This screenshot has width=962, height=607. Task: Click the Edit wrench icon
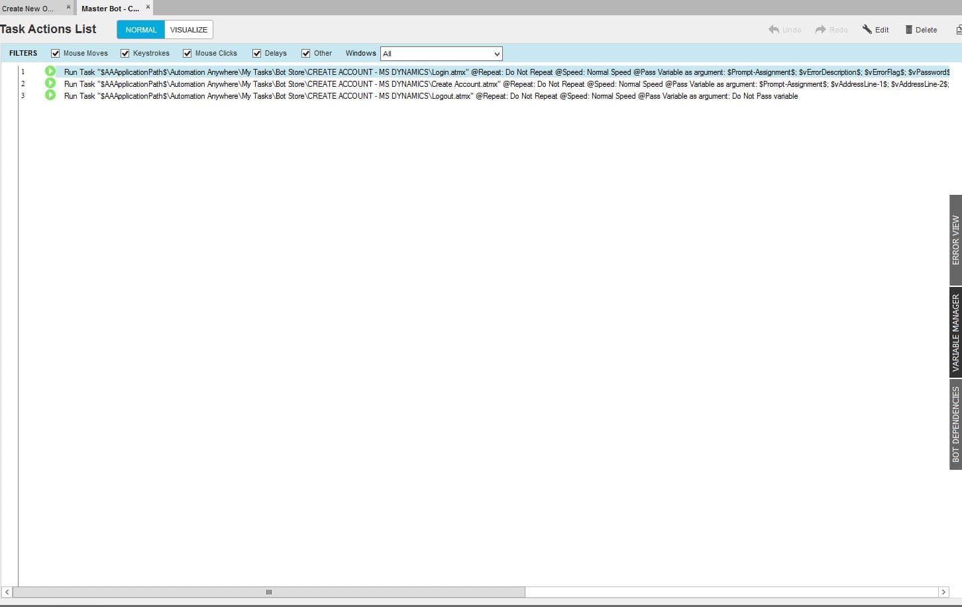click(867, 29)
